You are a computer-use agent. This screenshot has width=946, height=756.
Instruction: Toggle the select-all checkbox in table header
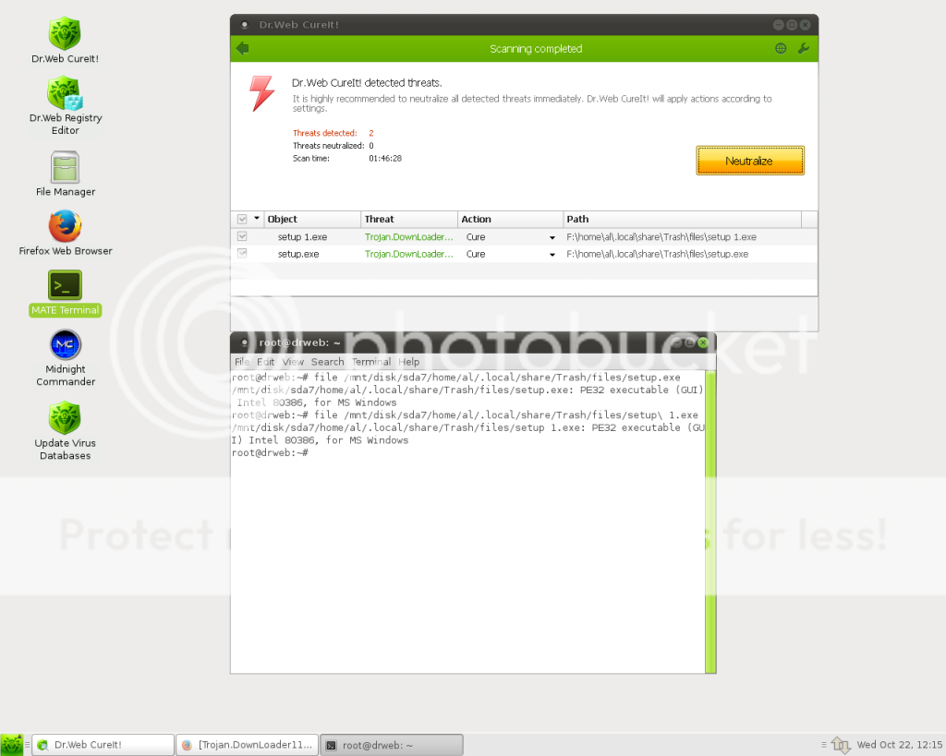tap(242, 219)
